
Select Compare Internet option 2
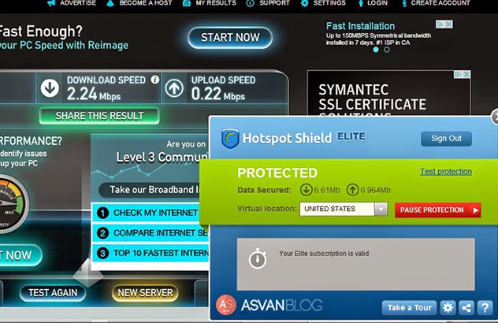point(151,233)
